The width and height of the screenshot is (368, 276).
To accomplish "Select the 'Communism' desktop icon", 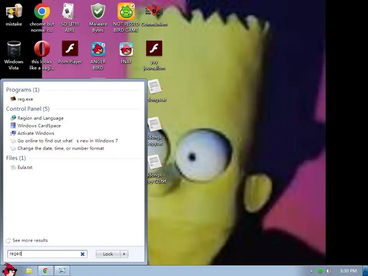I will pyautogui.click(x=154, y=15).
